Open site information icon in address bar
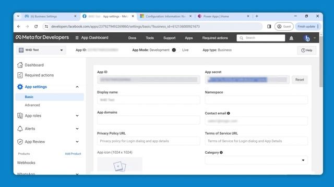Viewport: 334px width, 187px height. 46,26
